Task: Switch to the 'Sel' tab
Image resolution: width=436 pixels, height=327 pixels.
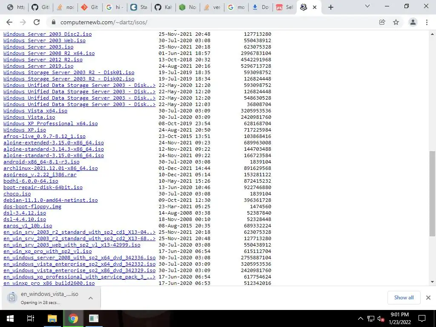Action: (284, 7)
